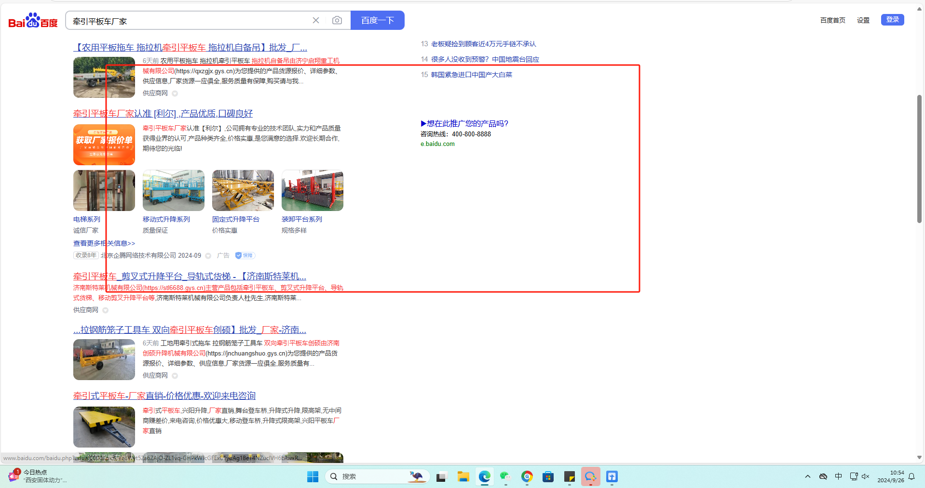Screen dimensions: 925x488
Task: Open Google Chrome from the taskbar
Action: [x=527, y=476]
